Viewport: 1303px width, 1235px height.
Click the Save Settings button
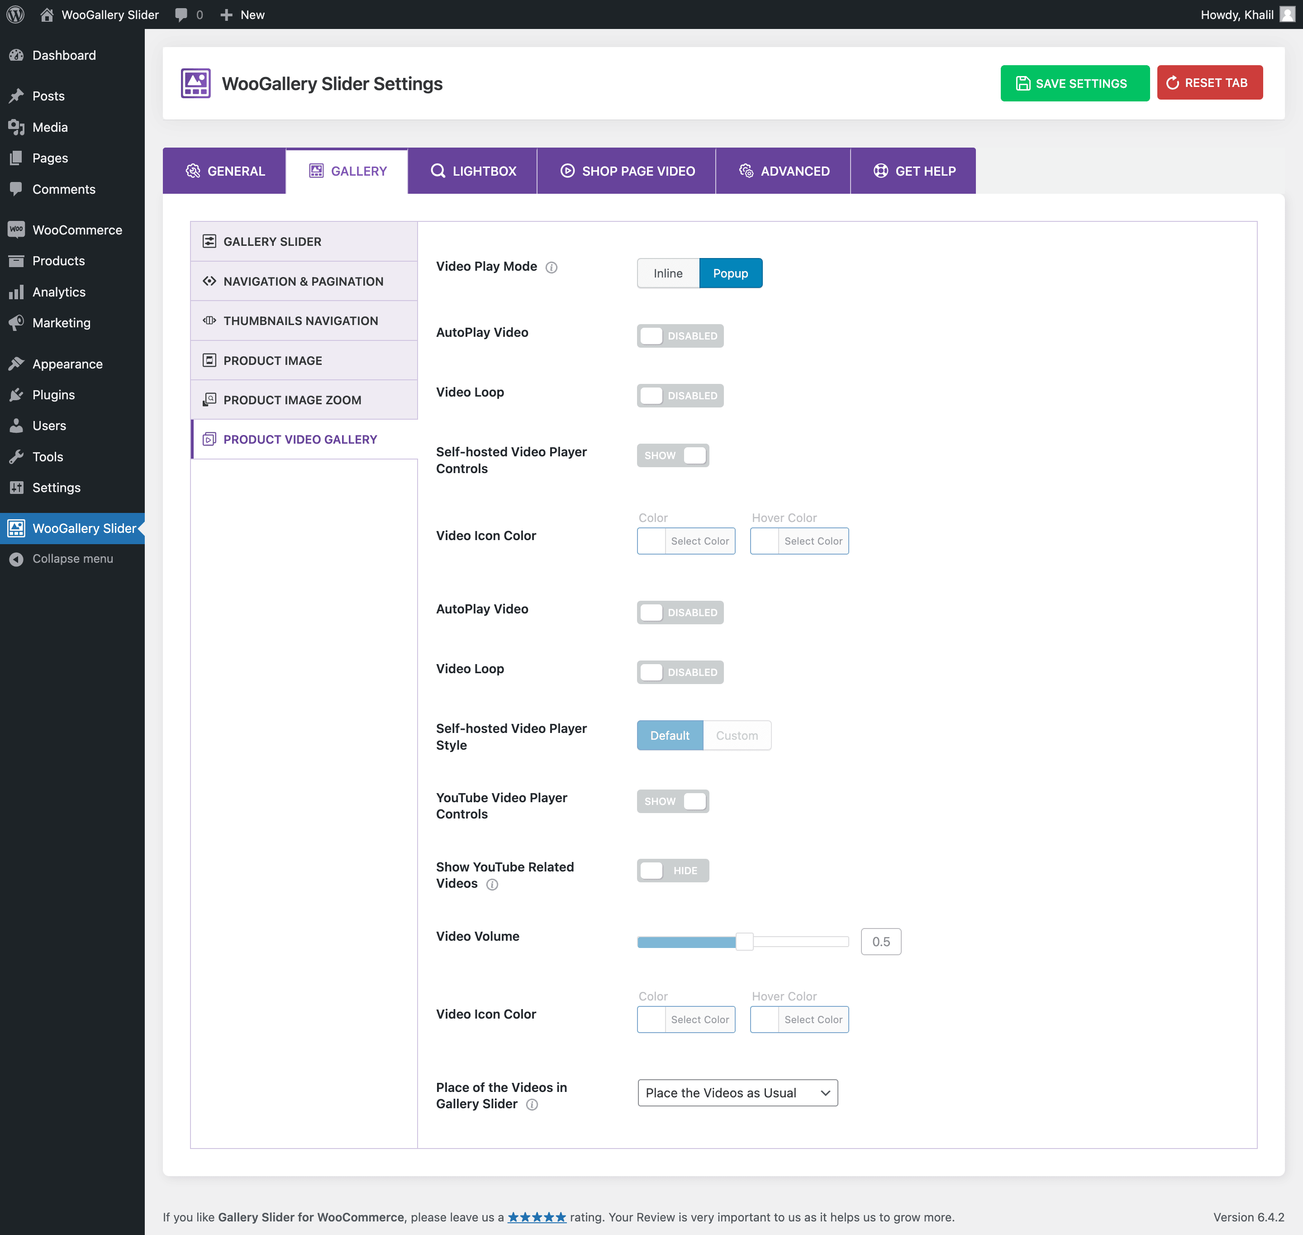(x=1074, y=83)
